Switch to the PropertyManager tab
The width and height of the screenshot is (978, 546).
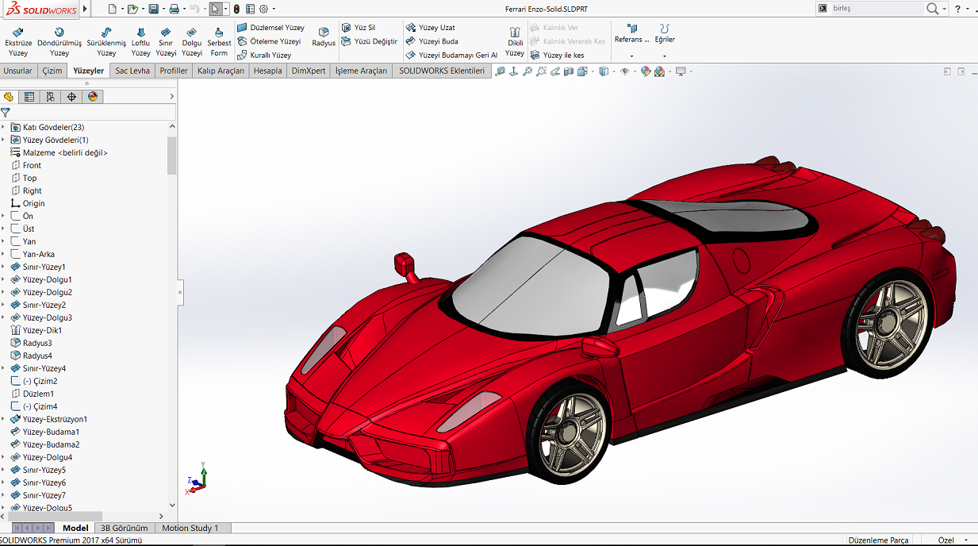pos(29,97)
